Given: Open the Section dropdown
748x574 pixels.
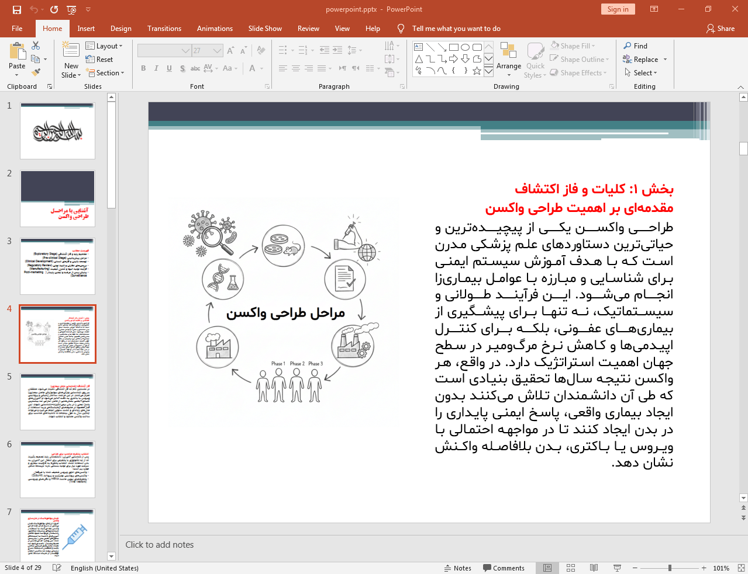Looking at the screenshot, I should 106,72.
